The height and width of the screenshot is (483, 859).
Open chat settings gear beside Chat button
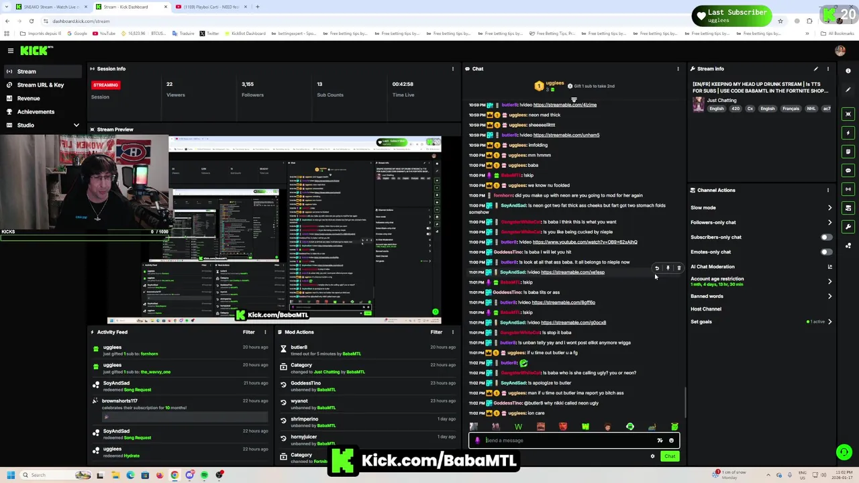point(652,456)
